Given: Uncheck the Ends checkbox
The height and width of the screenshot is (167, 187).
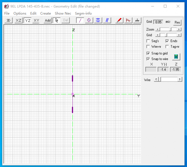Looking at the screenshot, I should click(x=167, y=41).
